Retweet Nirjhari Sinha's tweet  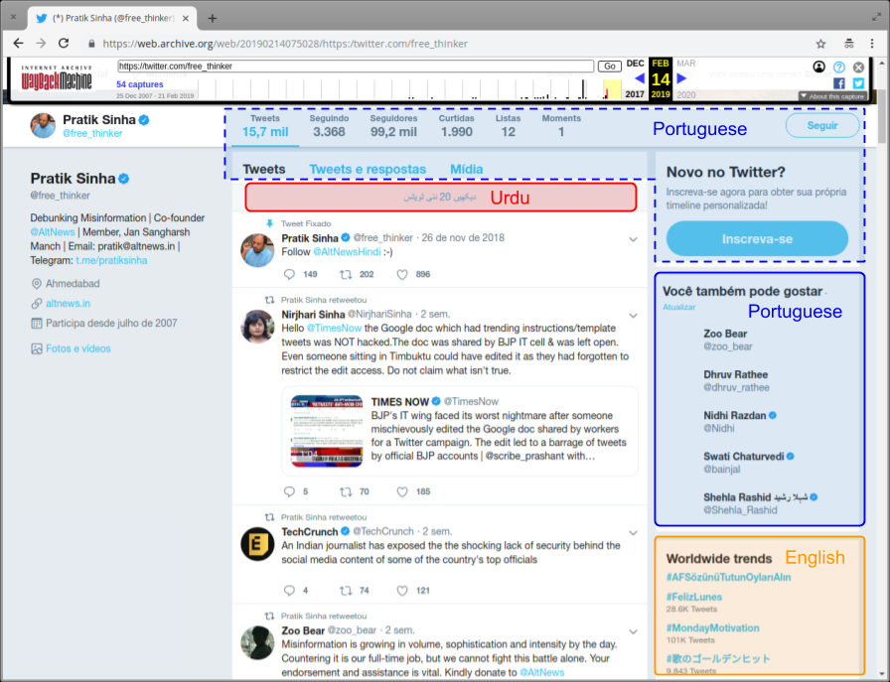pyautogui.click(x=346, y=492)
